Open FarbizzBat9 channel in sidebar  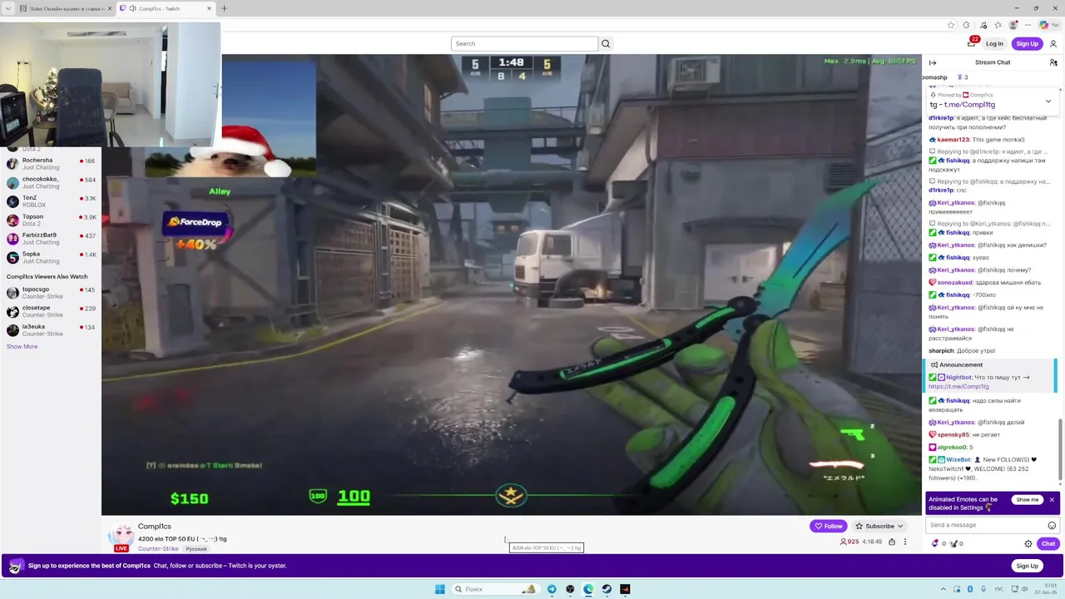pyautogui.click(x=51, y=239)
